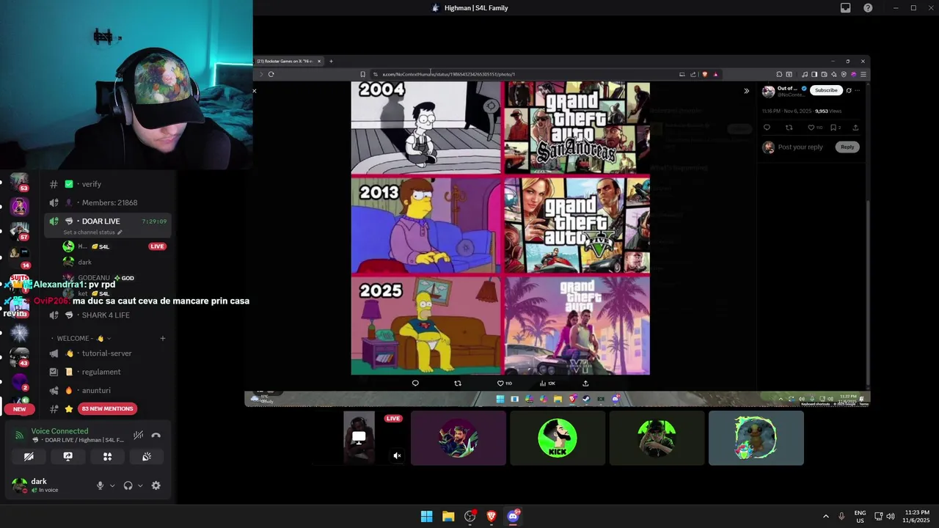This screenshot has width=939, height=528.
Task: Open Voice Connected connection details
Action: click(59, 431)
